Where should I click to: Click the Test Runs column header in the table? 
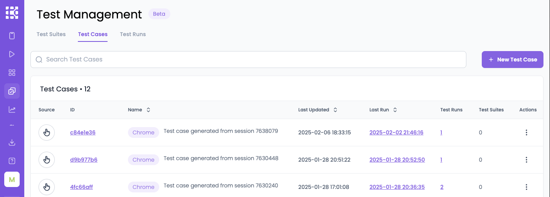click(x=451, y=110)
